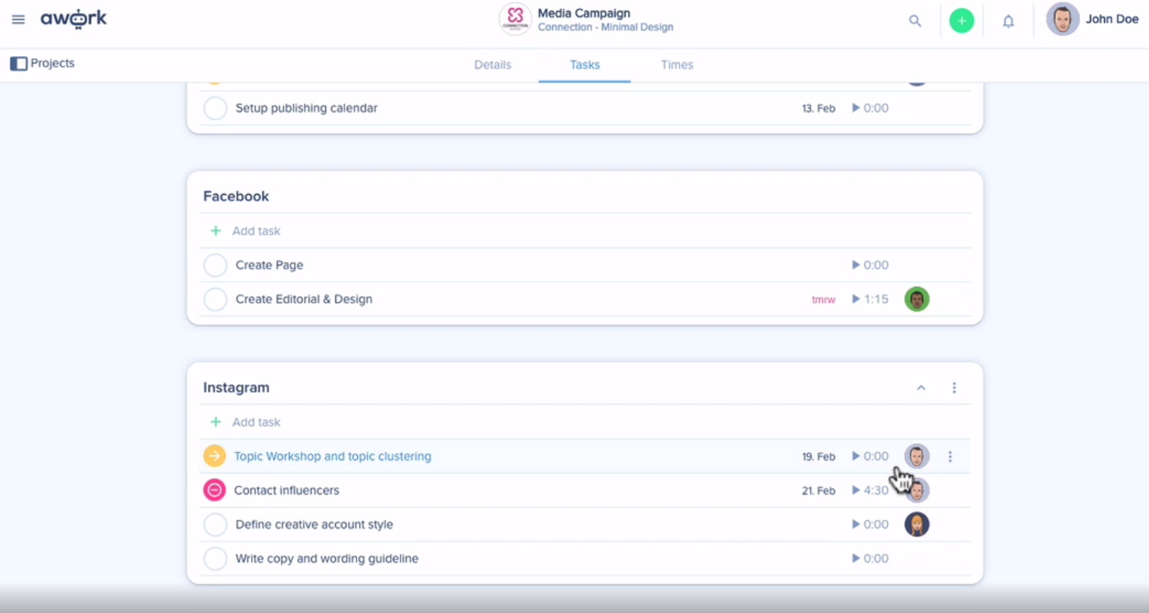Add task to the Instagram list
Image resolution: width=1149 pixels, height=613 pixels.
pos(246,422)
